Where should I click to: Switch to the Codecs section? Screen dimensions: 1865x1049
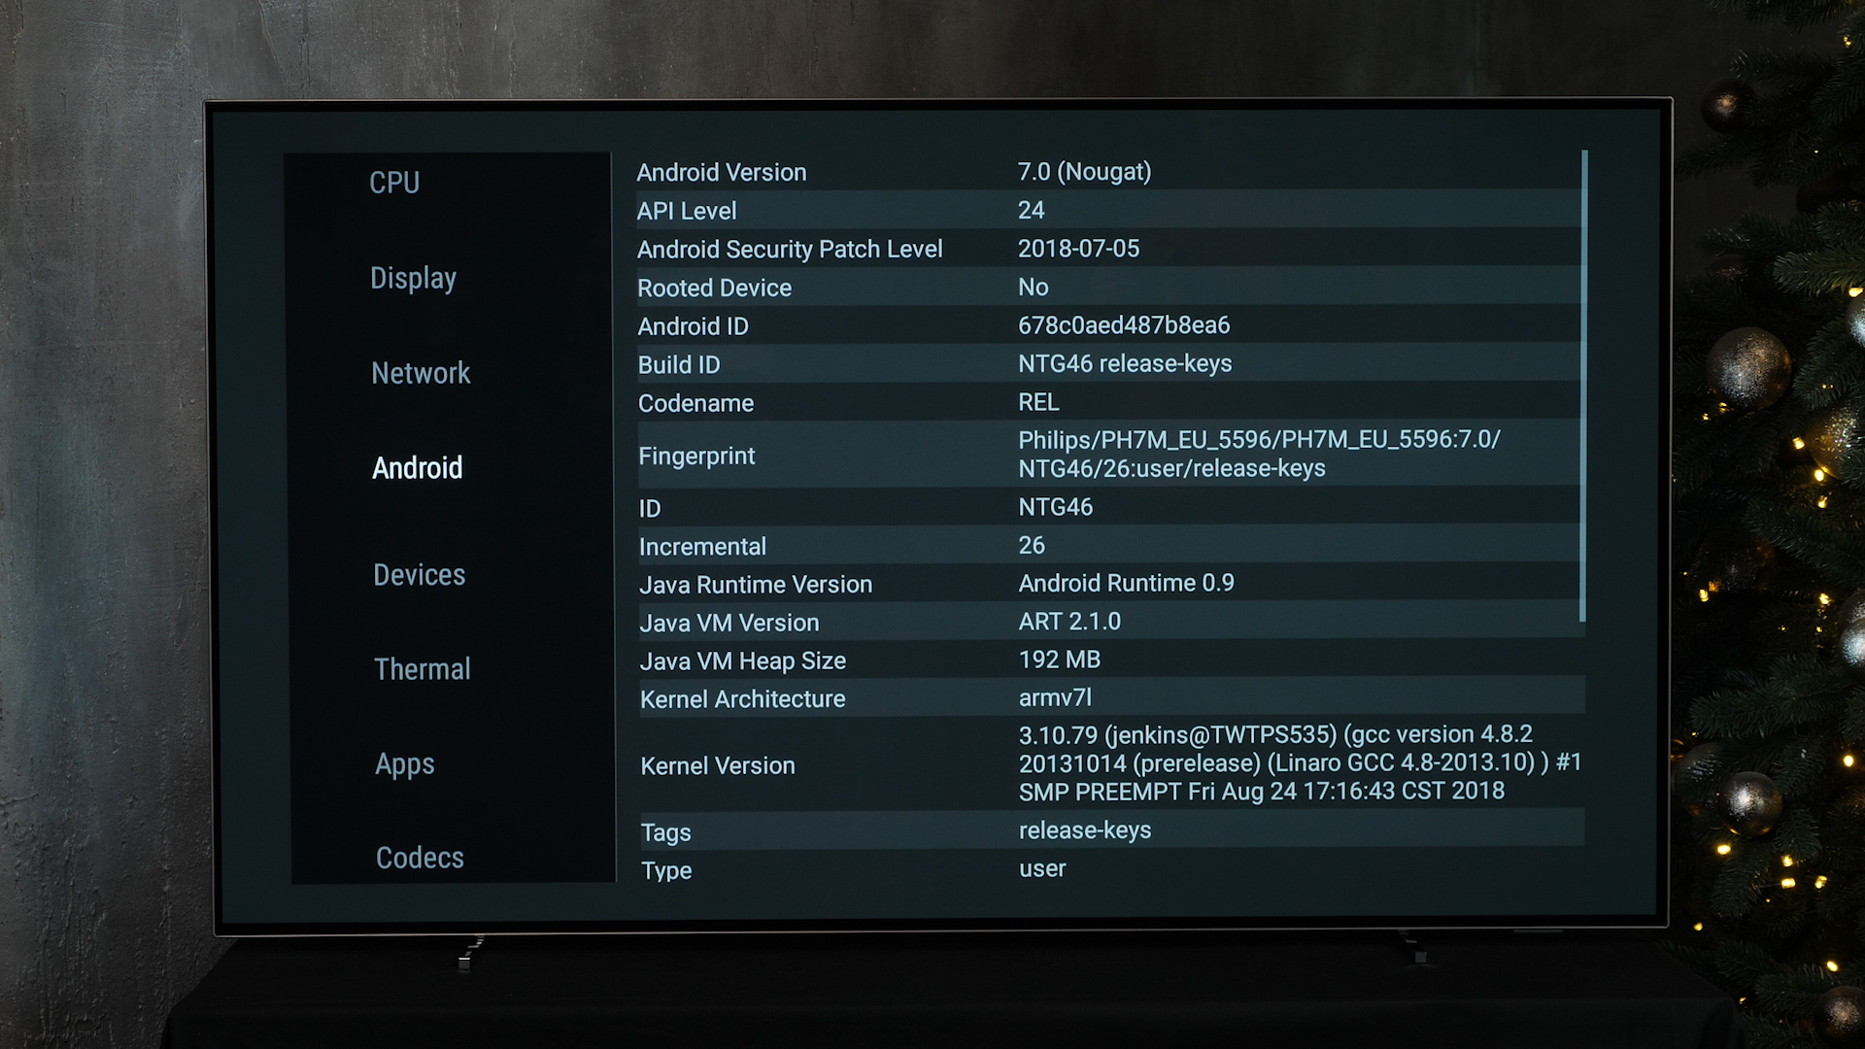tap(420, 858)
